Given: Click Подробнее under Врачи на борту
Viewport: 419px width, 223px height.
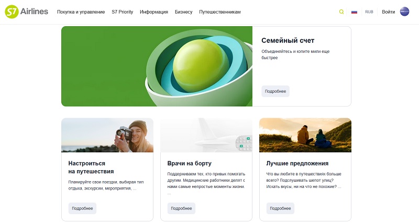Looking at the screenshot, I should pyautogui.click(x=181, y=208).
